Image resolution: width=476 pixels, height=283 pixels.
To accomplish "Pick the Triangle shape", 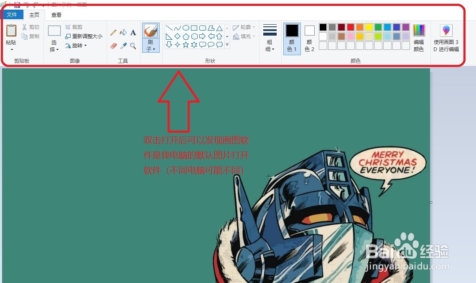I will coord(219,28).
